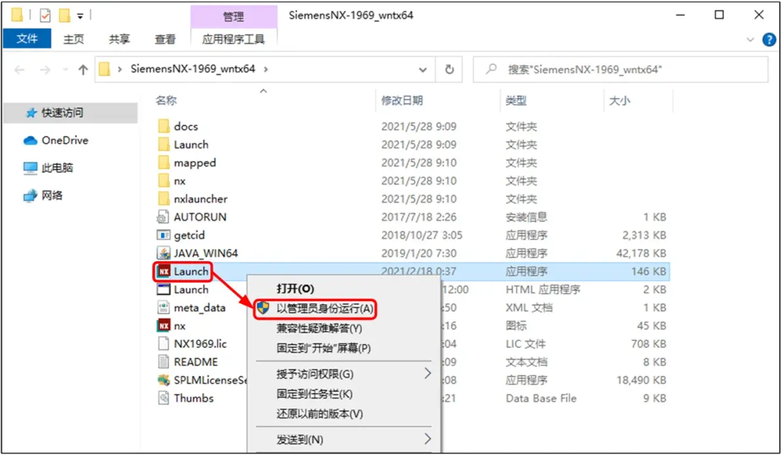Expand the address bar history dropdown
781x455 pixels.
423,69
